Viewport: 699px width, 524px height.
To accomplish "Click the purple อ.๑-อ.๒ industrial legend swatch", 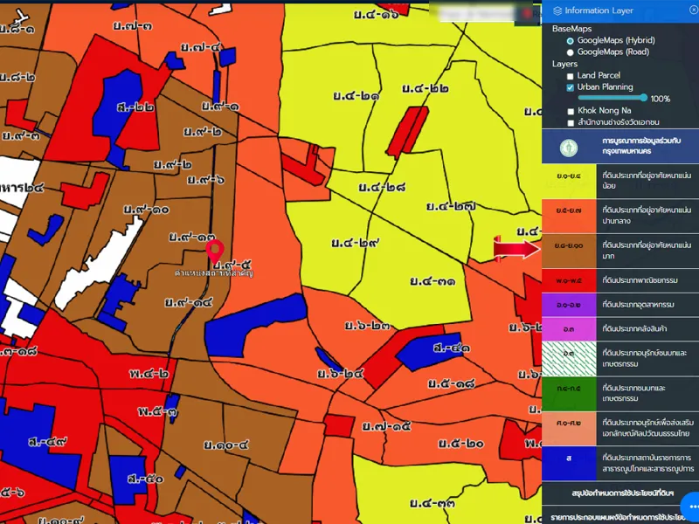I will tap(569, 305).
